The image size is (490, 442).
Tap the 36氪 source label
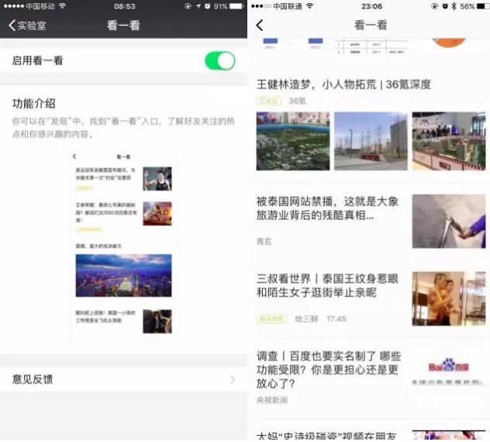[298, 101]
